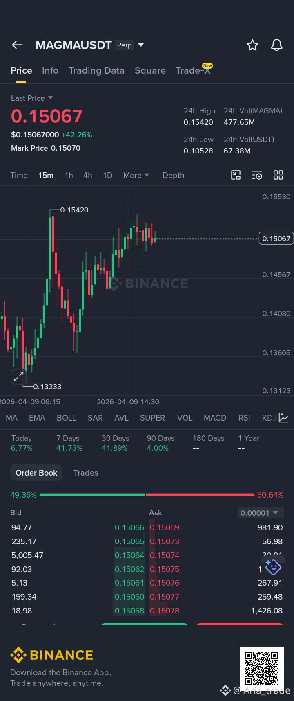
Task: Switch to the Square tab
Action: click(x=150, y=70)
